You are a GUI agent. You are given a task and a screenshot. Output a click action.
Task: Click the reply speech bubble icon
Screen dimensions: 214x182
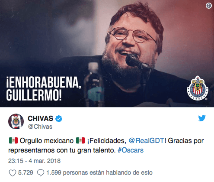[41, 172]
